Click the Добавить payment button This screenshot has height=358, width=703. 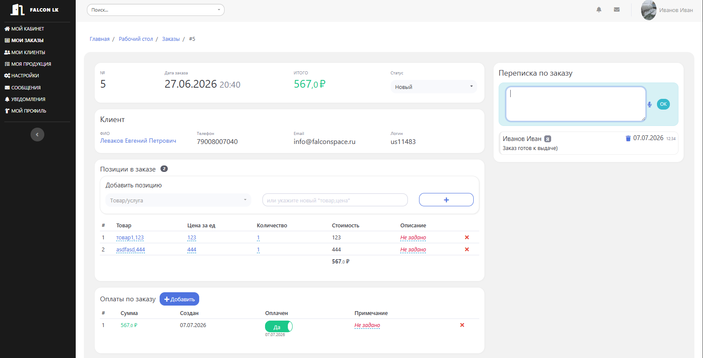tap(179, 299)
